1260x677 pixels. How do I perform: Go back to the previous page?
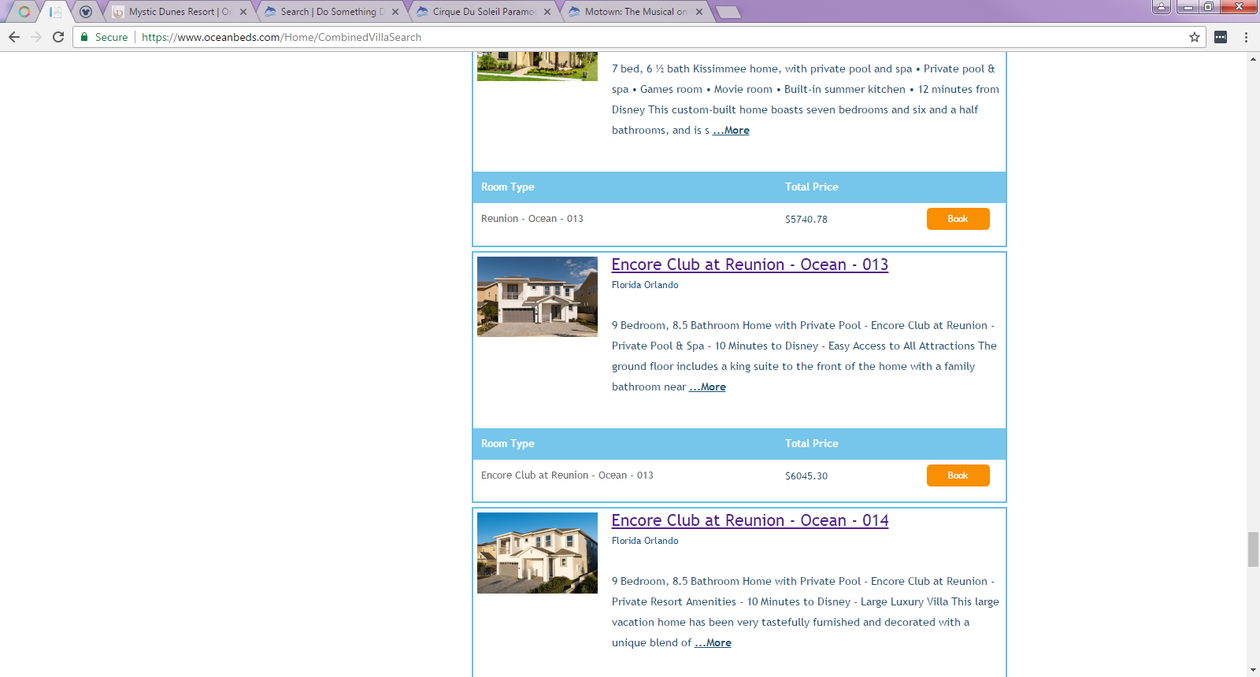click(x=14, y=37)
